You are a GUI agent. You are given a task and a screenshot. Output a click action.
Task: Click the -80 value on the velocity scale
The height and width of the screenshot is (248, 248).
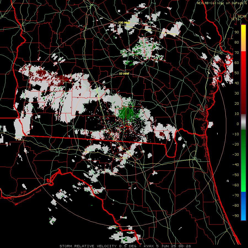click(x=236, y=206)
